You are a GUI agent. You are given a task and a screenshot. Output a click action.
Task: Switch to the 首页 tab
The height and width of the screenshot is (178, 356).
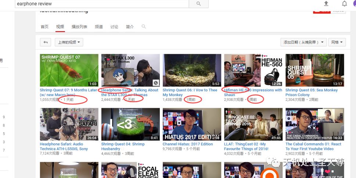(x=44, y=27)
